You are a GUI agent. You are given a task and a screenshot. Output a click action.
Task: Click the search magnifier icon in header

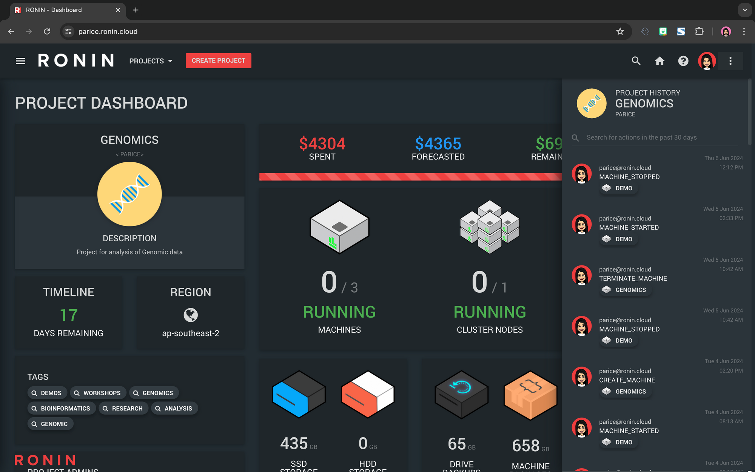coord(636,61)
